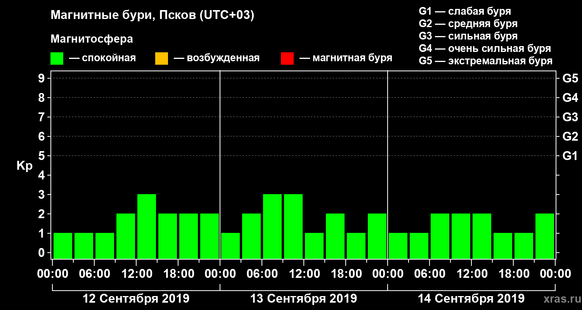Click the G4 label on the right axis
This screenshot has width=582, height=310.
coord(570,98)
